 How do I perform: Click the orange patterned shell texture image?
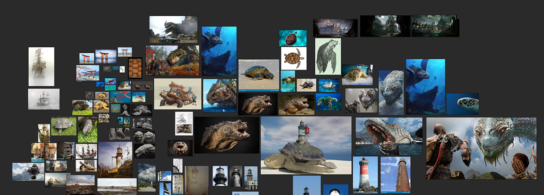135,68
